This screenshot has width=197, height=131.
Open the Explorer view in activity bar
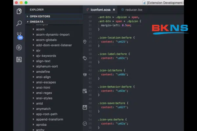[19, 11]
